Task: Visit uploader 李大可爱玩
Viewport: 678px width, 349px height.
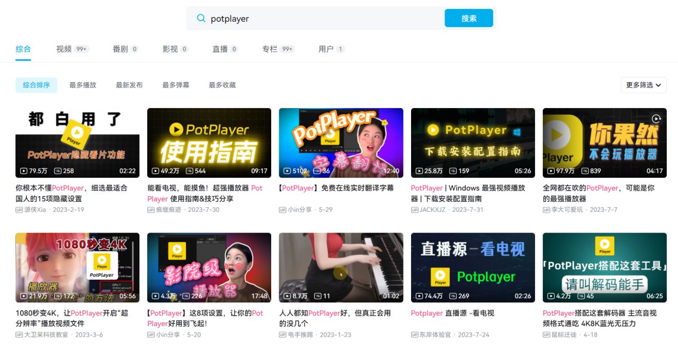Action: tap(568, 210)
